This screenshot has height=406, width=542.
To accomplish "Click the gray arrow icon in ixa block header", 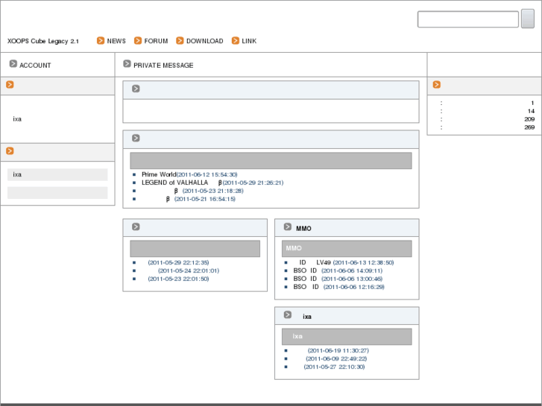I will coord(287,315).
